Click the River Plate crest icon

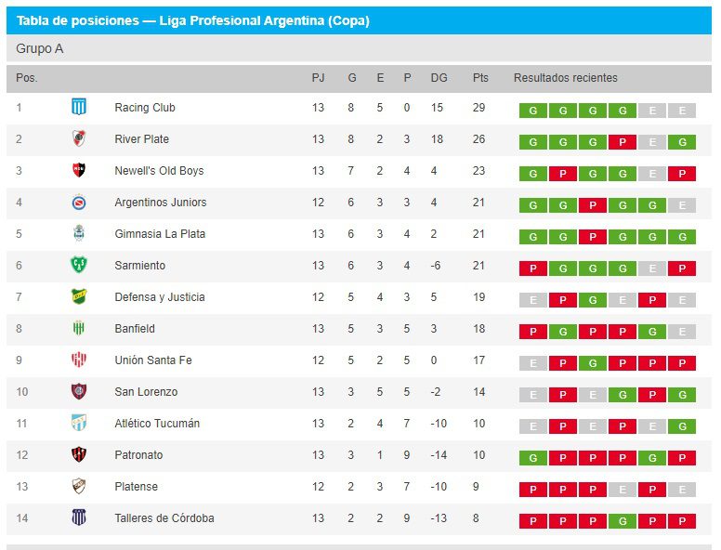coord(79,139)
